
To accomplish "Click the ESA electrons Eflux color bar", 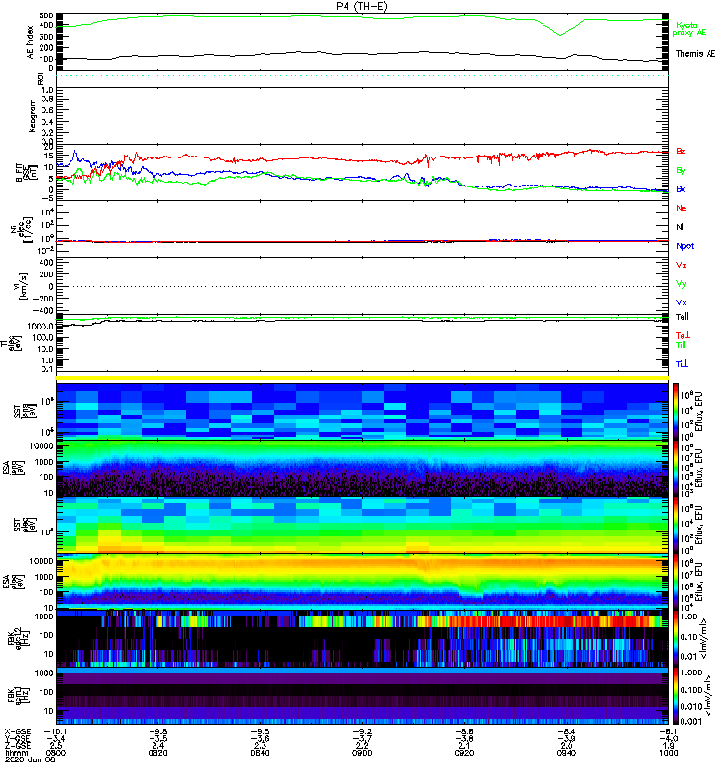I will pyautogui.click(x=675, y=582).
